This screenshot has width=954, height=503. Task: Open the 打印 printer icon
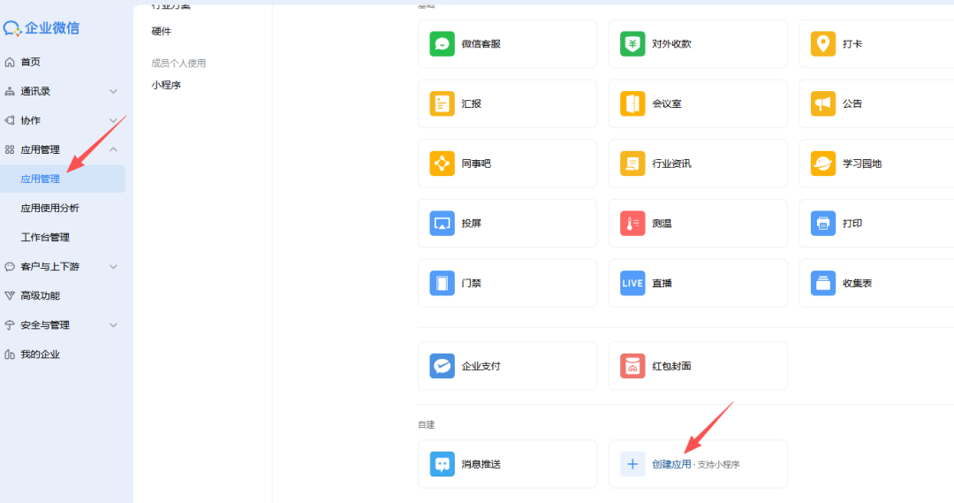click(823, 224)
